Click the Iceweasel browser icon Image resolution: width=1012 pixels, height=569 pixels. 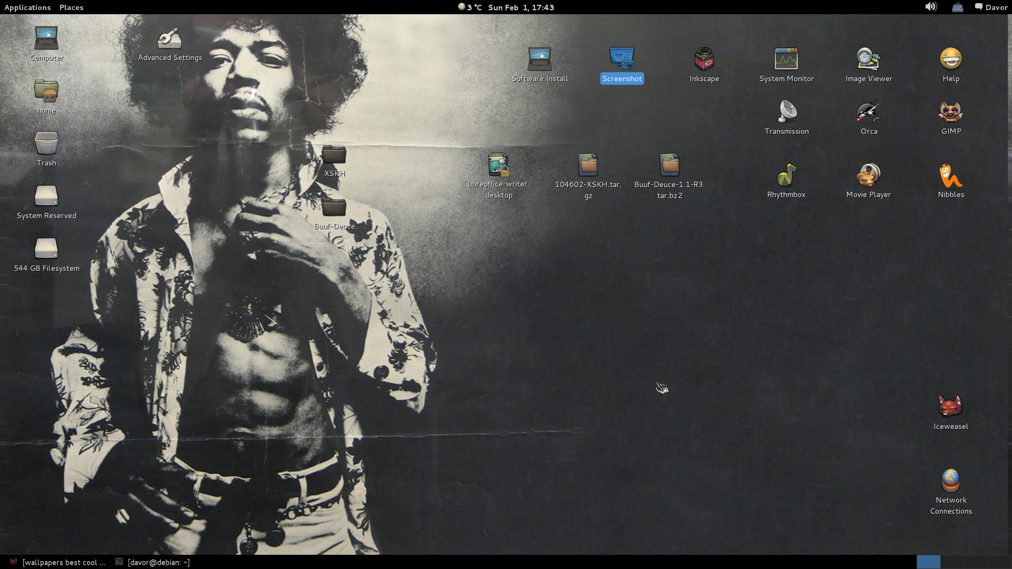950,407
